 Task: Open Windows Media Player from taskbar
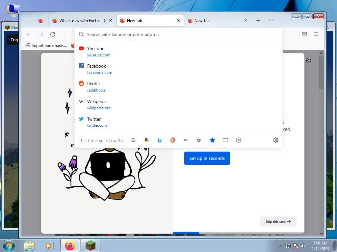coord(49,245)
